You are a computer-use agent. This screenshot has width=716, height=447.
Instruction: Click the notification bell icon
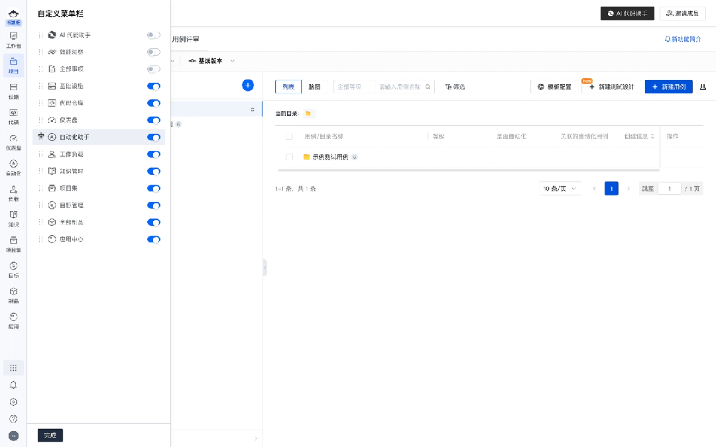coord(13,385)
